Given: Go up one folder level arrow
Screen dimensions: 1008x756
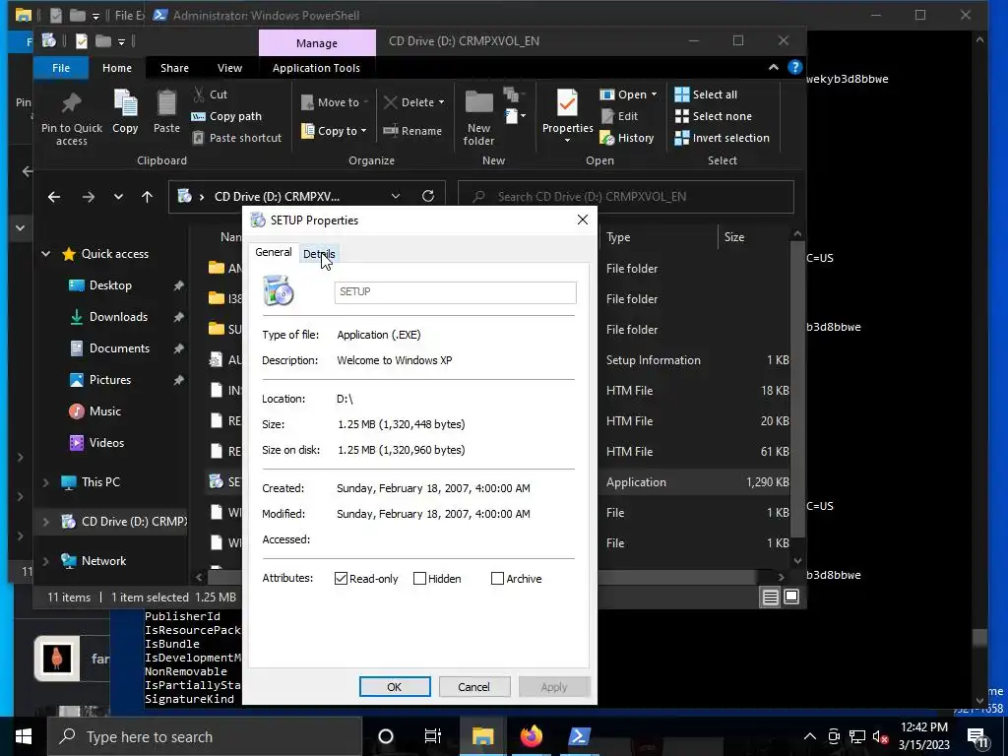Looking at the screenshot, I should pos(148,197).
